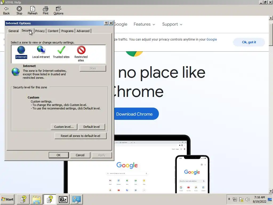
Task: Open the first HTML Help taskbar icon
Action: point(23,199)
